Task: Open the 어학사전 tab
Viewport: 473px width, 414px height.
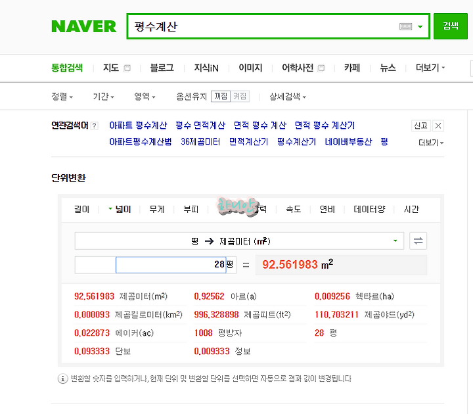Action: pos(298,68)
